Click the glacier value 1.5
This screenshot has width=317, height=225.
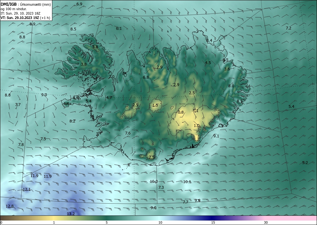pyautogui.click(x=155, y=105)
